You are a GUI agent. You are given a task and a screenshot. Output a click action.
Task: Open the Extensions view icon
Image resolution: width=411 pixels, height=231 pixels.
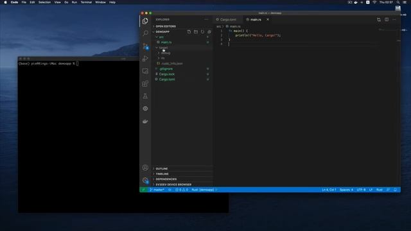(x=145, y=83)
